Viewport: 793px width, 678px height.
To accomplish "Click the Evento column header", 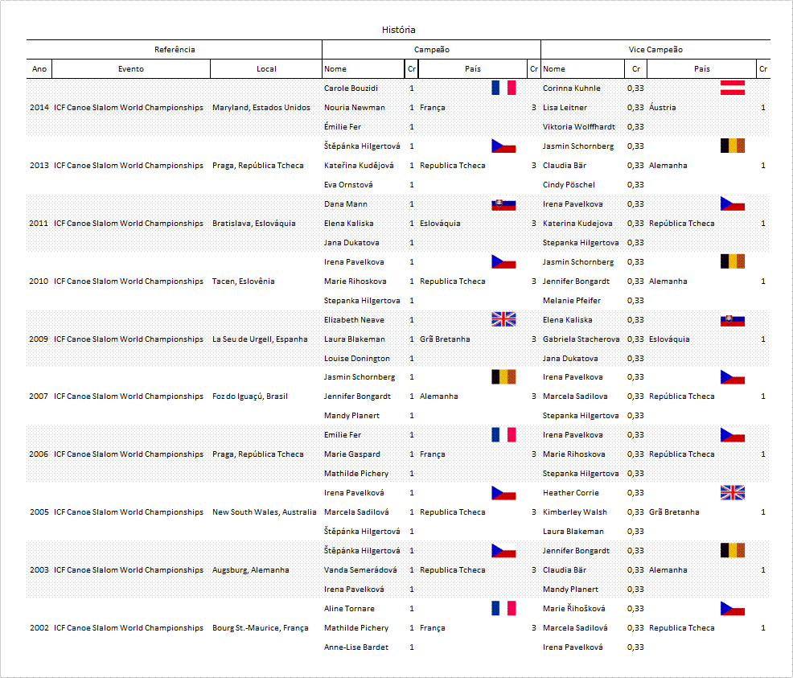I will click(131, 68).
